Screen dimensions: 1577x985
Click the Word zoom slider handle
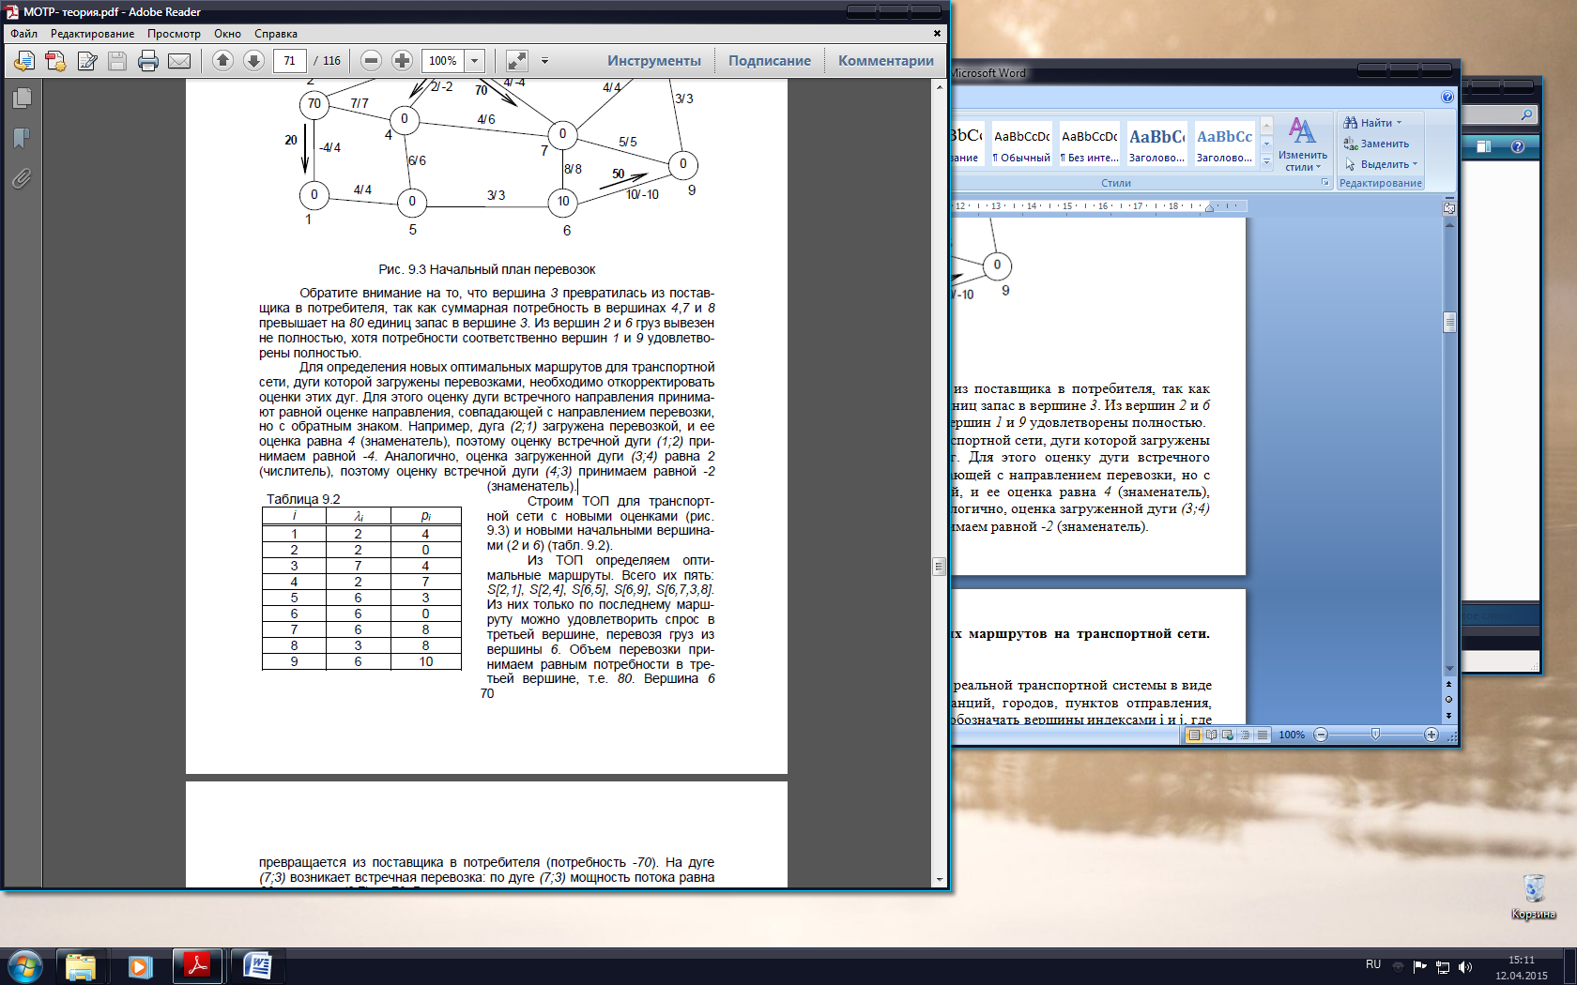[1375, 735]
